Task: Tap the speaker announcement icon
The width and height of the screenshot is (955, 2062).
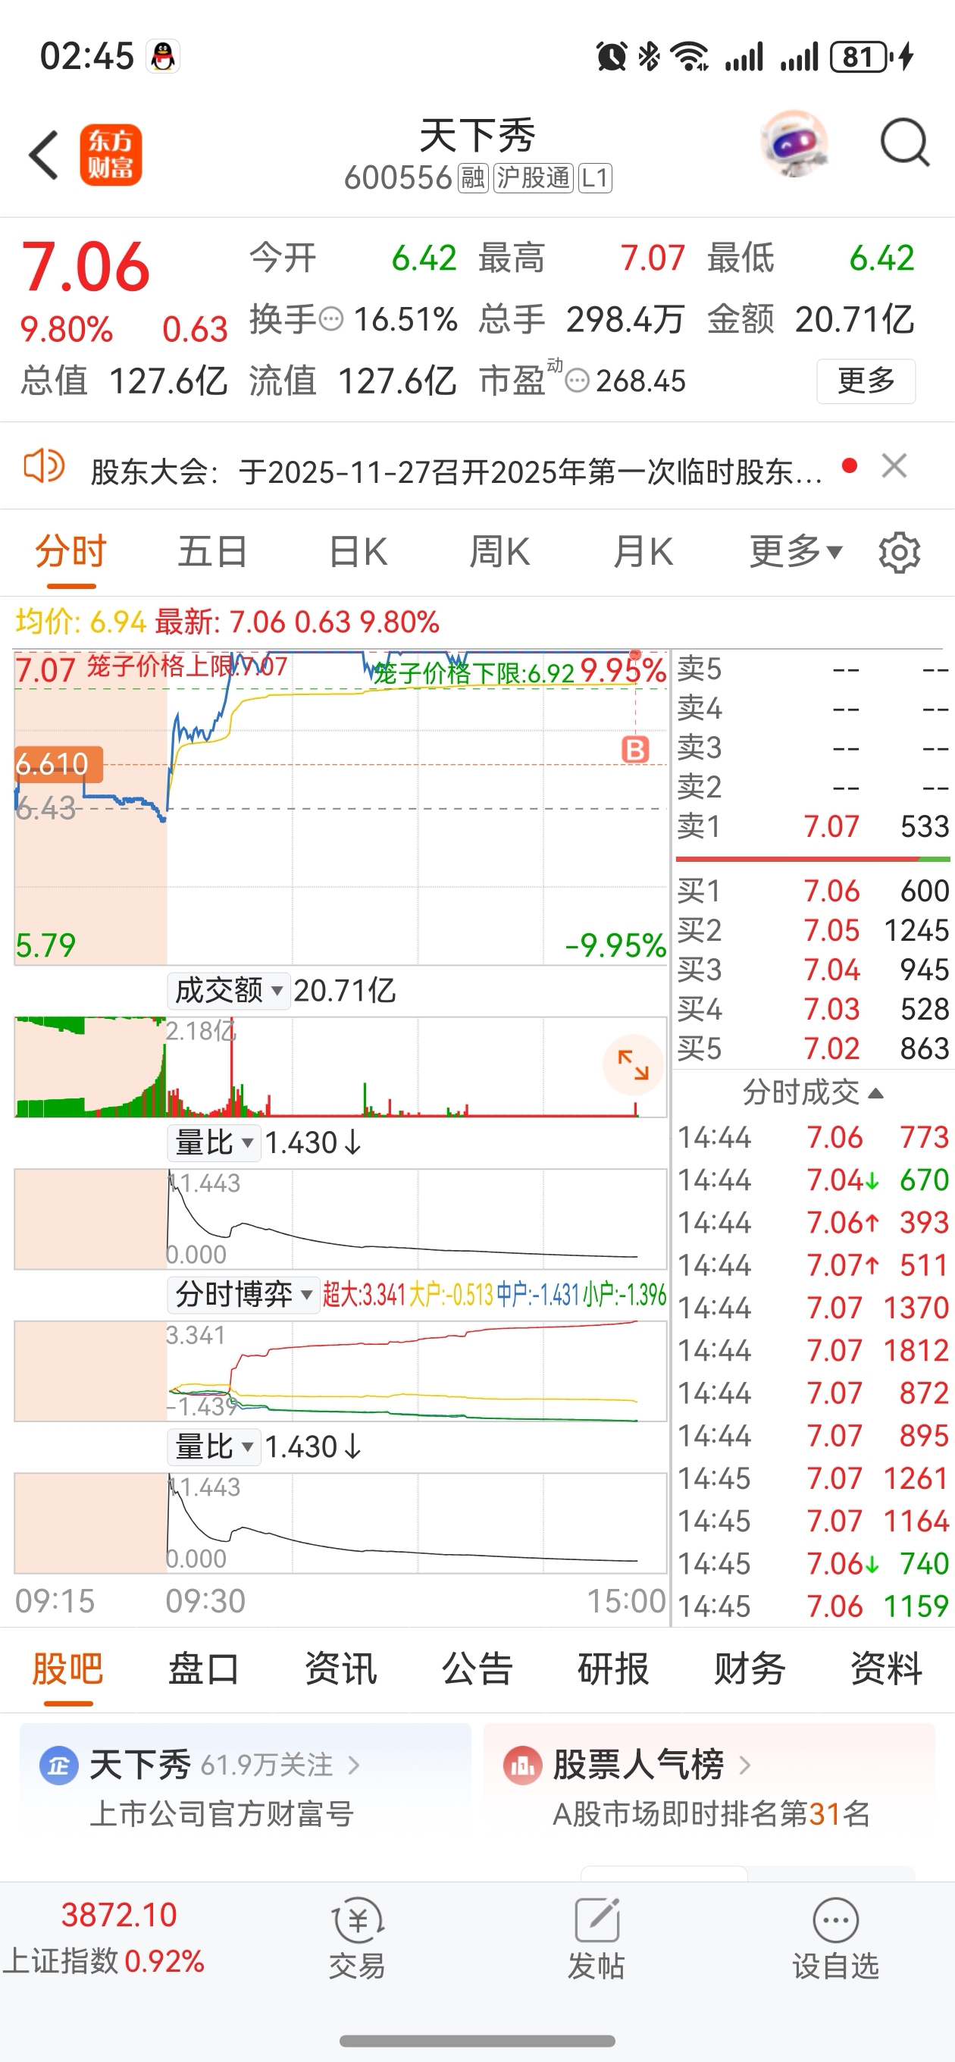Action: (44, 466)
